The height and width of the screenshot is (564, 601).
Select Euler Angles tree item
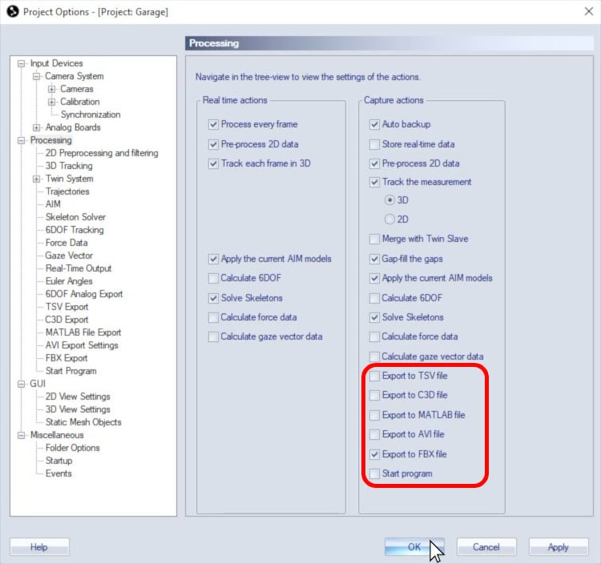click(x=69, y=281)
